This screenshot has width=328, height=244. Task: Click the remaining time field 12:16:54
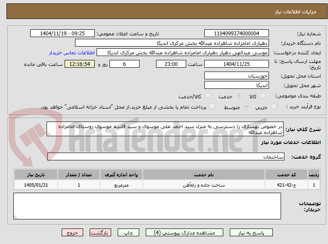[80, 64]
